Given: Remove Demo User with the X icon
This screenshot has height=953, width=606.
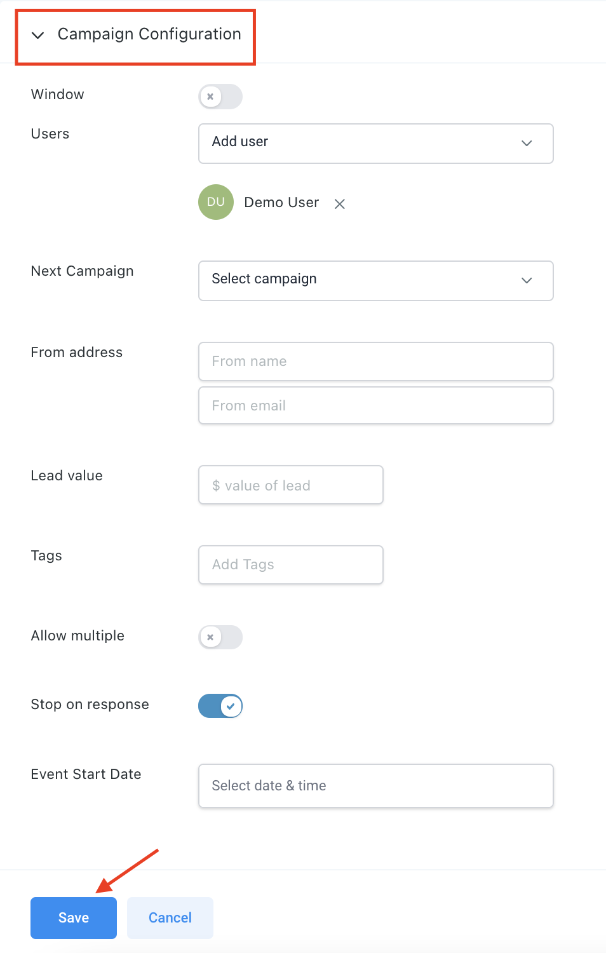Looking at the screenshot, I should point(340,204).
